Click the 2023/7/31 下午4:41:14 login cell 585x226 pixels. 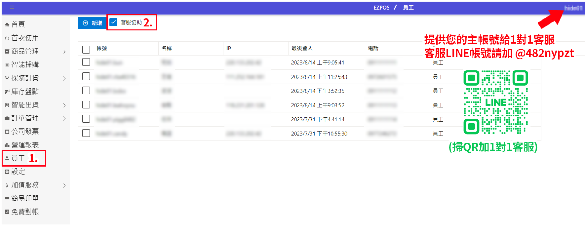pyautogui.click(x=317, y=119)
